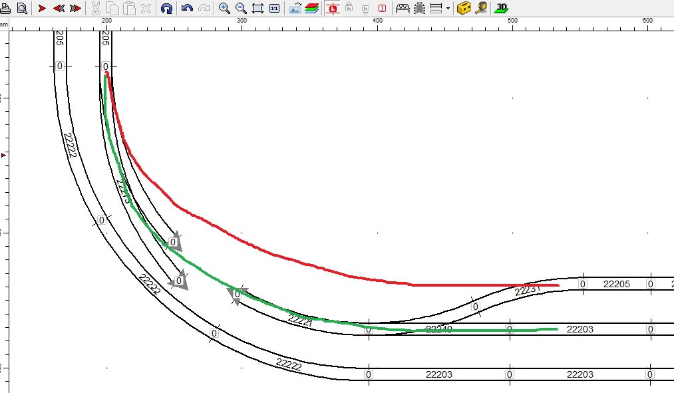
Task: Click the track lines style icon
Action: click(436, 8)
